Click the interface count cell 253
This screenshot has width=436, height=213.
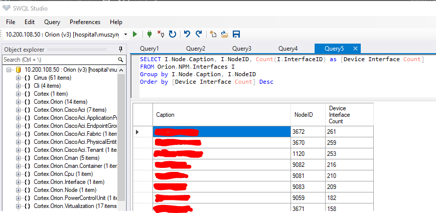[x=349, y=154]
